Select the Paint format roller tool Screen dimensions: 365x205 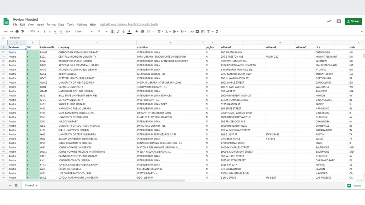tap(22, 32)
